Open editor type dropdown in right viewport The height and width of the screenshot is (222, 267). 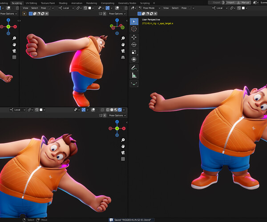pyautogui.click(x=133, y=8)
